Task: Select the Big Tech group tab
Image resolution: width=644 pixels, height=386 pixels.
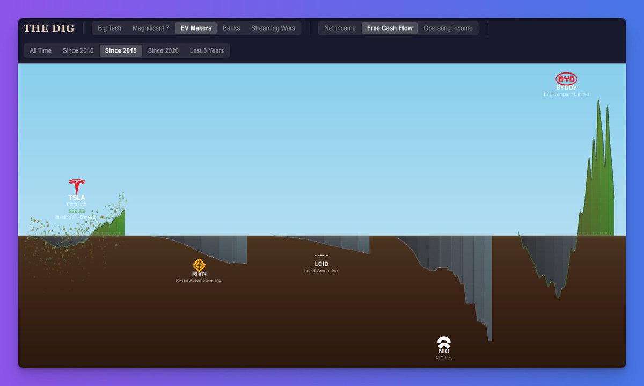Action: coord(109,28)
